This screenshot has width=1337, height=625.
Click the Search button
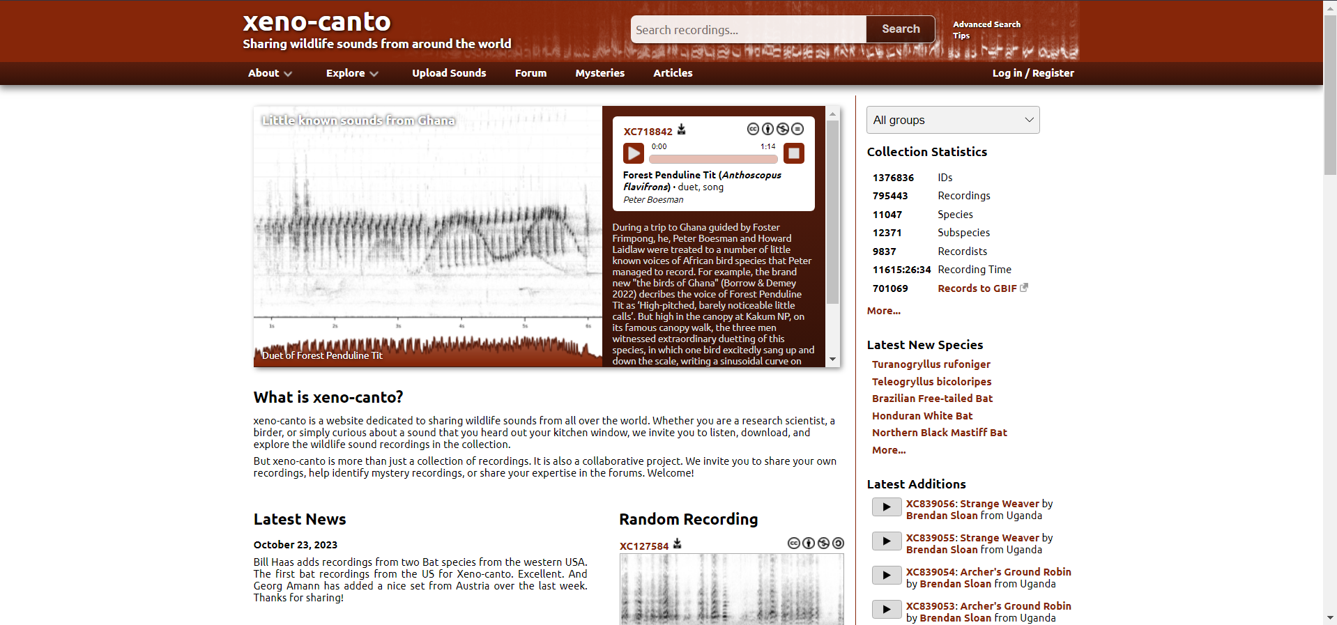pyautogui.click(x=901, y=29)
